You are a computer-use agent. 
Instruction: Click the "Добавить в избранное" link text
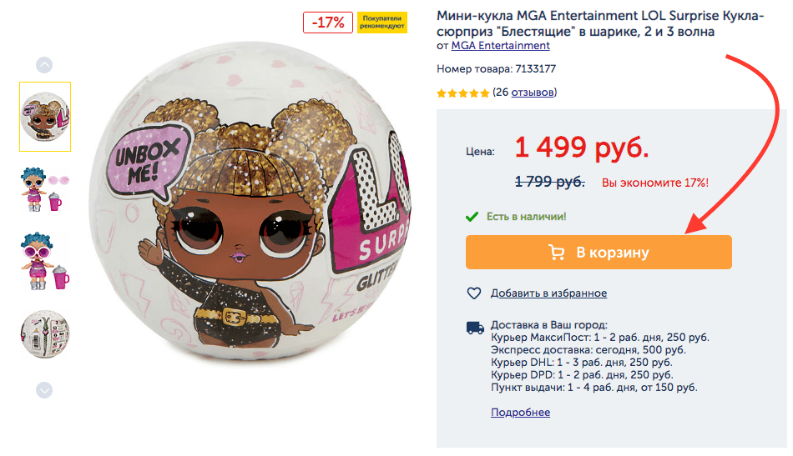[x=548, y=293]
